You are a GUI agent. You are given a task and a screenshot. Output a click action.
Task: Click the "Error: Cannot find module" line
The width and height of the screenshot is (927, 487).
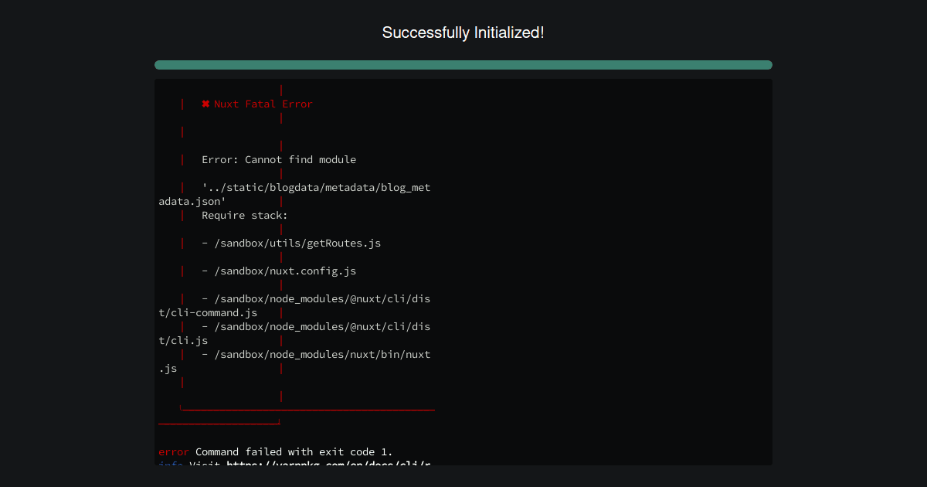coord(279,160)
